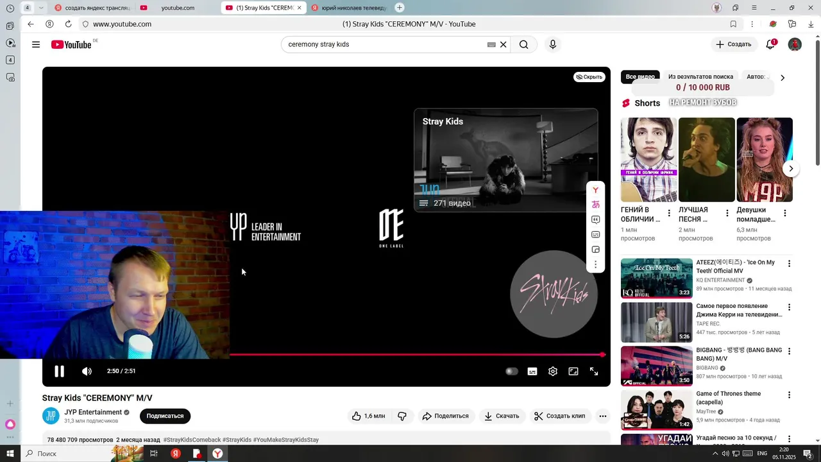This screenshot has height=462, width=821.
Task: Open options for ЛУЧШАЯ ПЕСНЯ short
Action: (727, 213)
